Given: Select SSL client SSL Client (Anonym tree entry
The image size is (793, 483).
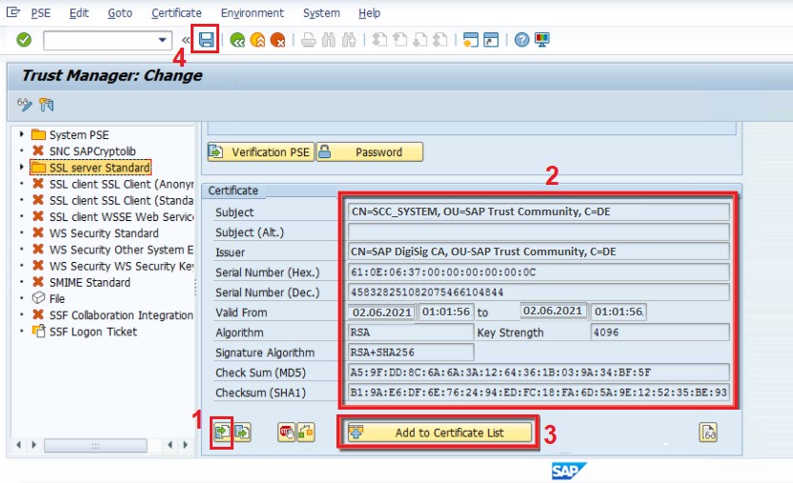Looking at the screenshot, I should (121, 184).
